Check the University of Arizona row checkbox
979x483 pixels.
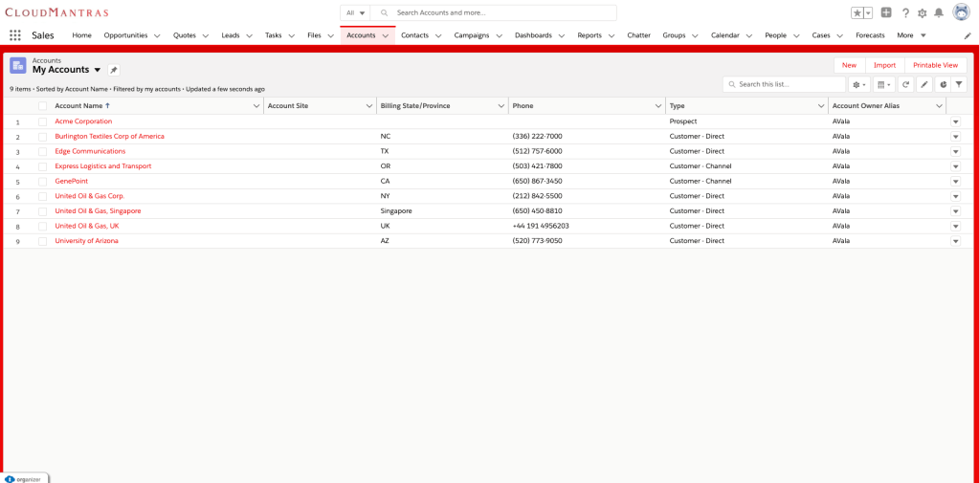pos(42,241)
